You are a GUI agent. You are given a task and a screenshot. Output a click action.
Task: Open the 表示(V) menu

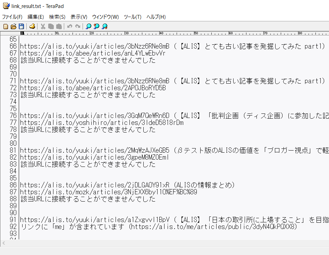tap(79, 17)
